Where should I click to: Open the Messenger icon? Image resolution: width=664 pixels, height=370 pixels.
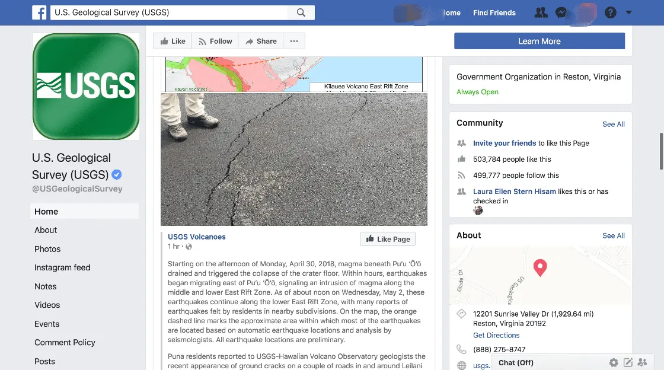(561, 12)
